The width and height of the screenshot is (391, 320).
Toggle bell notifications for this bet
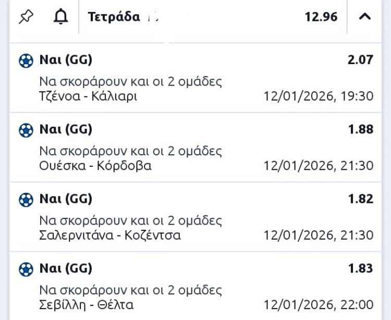61,17
